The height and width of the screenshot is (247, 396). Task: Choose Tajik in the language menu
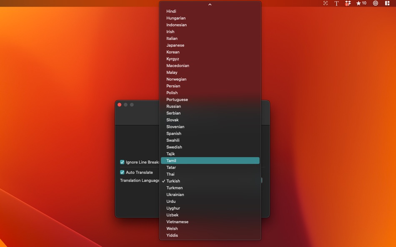(210, 154)
